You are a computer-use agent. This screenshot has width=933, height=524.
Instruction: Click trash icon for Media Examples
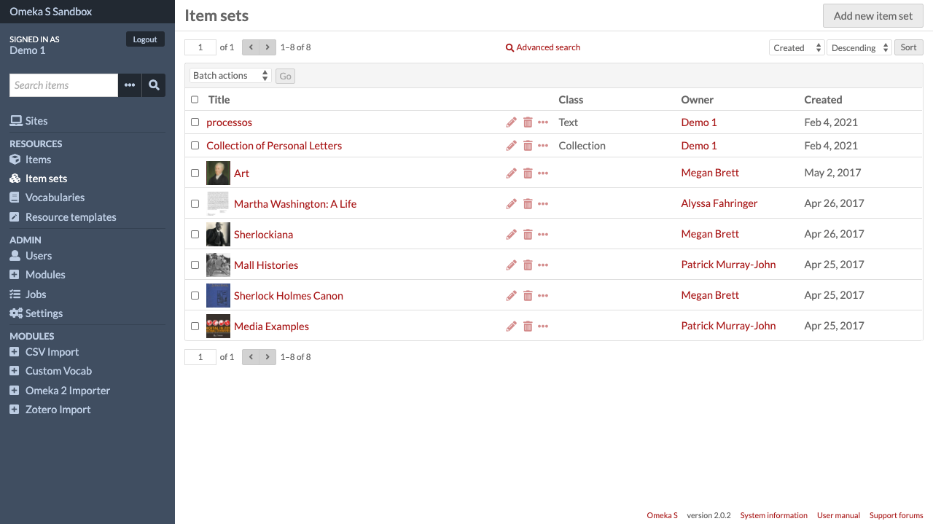(528, 326)
